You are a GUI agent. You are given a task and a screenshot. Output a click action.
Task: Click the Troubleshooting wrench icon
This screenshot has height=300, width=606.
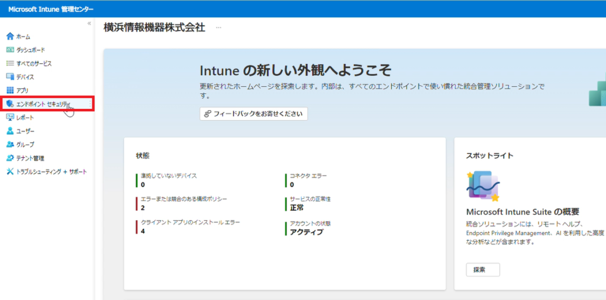pos(10,172)
